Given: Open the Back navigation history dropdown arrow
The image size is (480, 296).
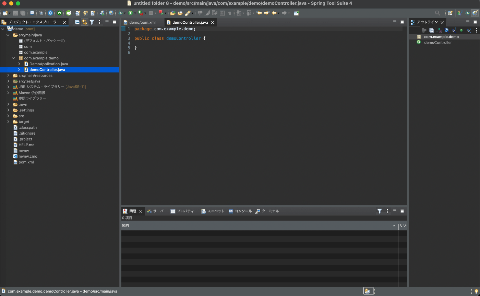Looking at the screenshot, I should point(279,13).
